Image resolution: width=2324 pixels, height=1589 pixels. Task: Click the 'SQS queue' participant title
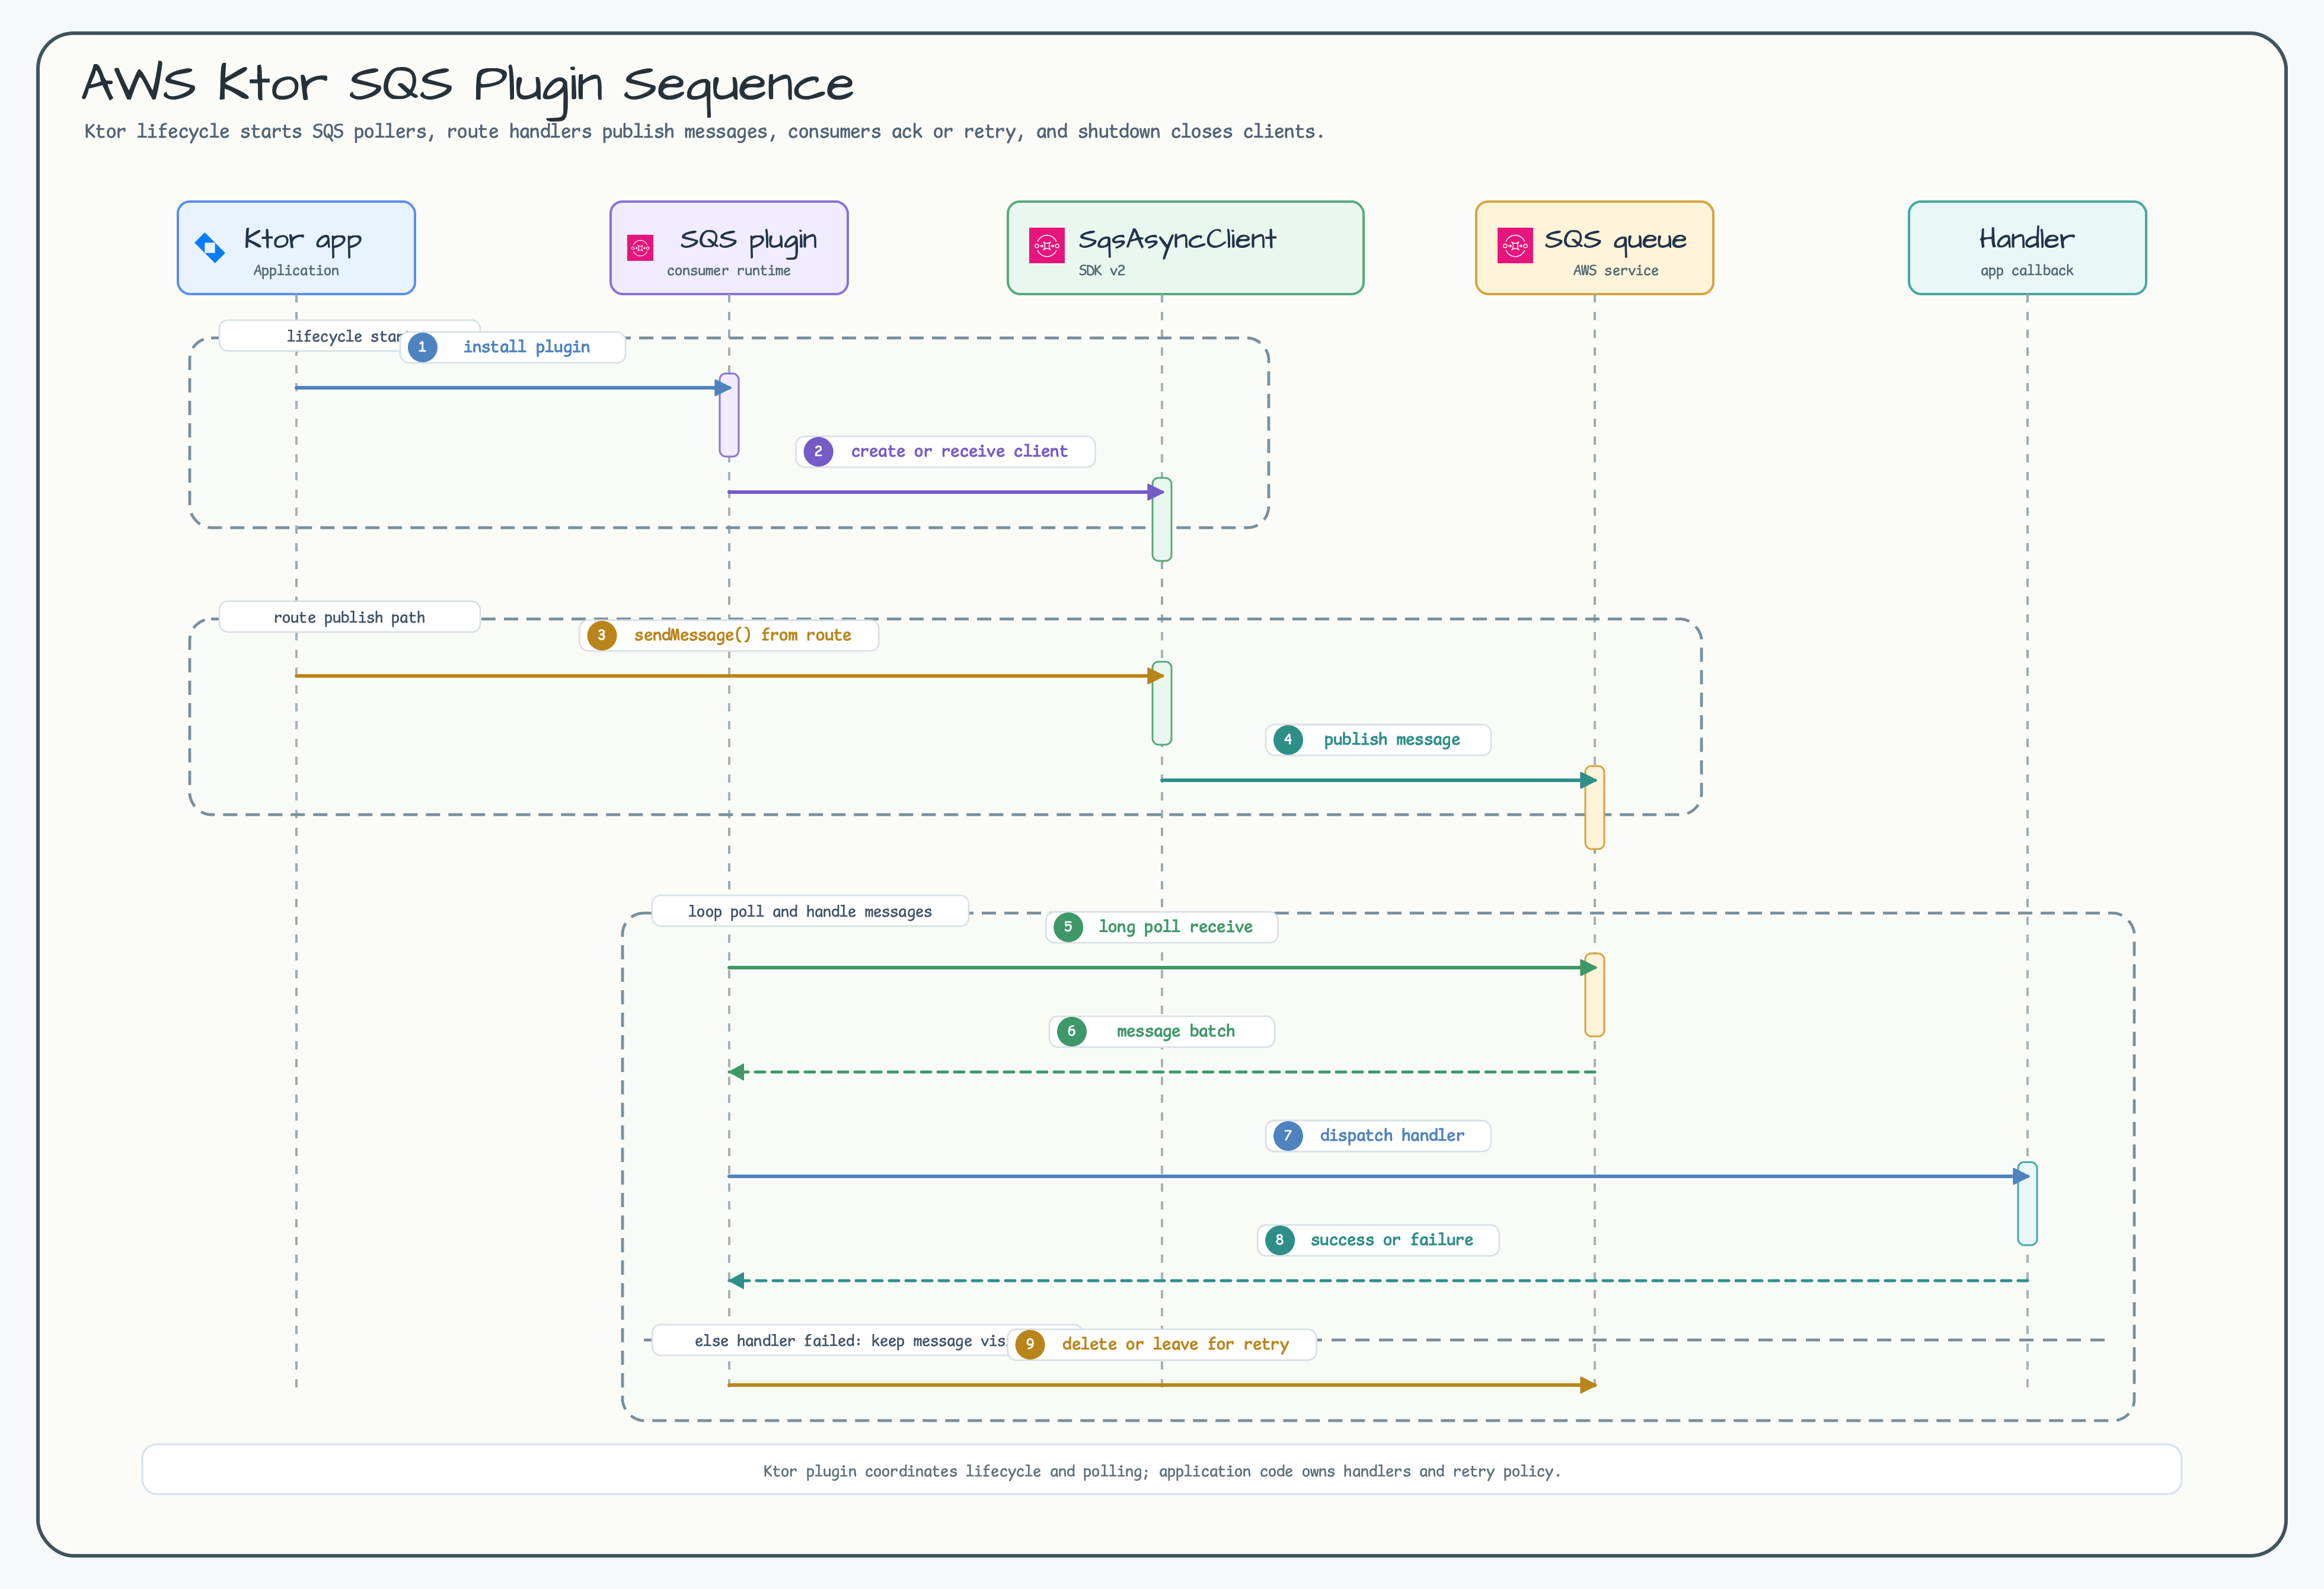point(1615,240)
